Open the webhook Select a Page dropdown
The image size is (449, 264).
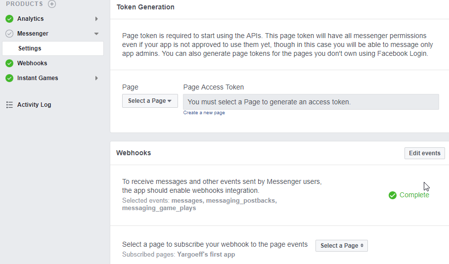(x=342, y=246)
